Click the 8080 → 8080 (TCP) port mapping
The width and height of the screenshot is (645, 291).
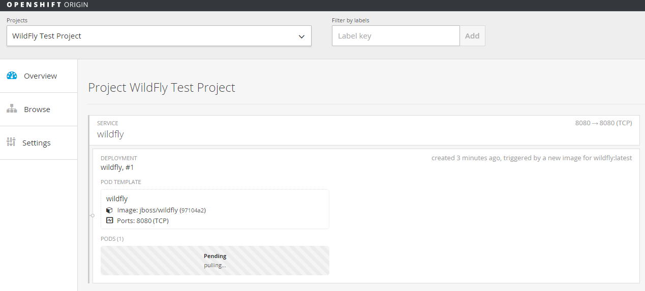(603, 123)
